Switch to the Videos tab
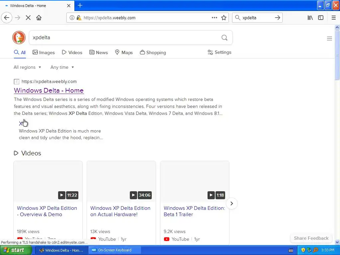Viewport: 340px width, 255px height. [x=72, y=52]
